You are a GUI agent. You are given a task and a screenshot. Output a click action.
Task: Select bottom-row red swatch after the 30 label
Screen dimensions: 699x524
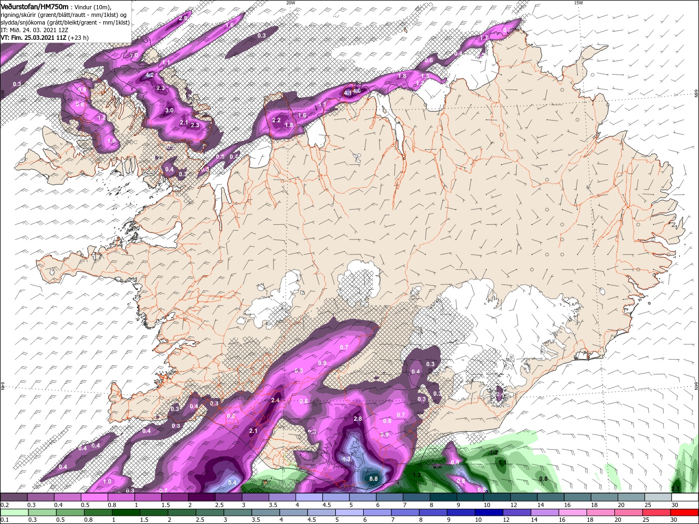(685, 513)
